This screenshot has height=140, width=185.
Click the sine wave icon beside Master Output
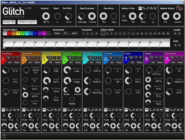click(x=179, y=8)
